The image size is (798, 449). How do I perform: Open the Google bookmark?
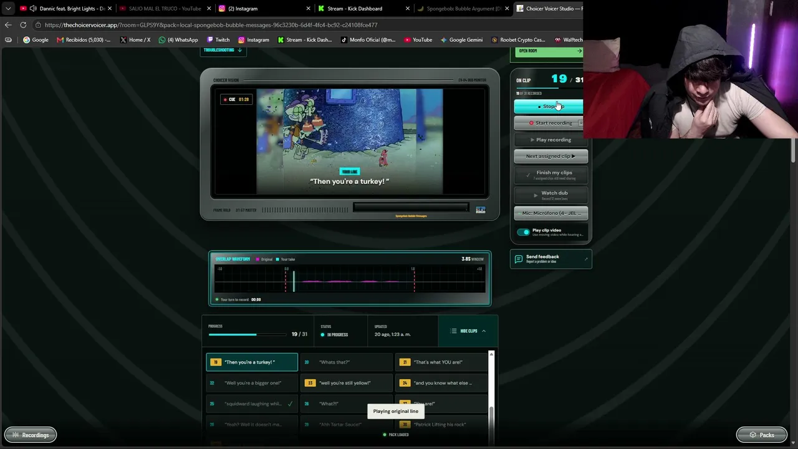(x=36, y=40)
